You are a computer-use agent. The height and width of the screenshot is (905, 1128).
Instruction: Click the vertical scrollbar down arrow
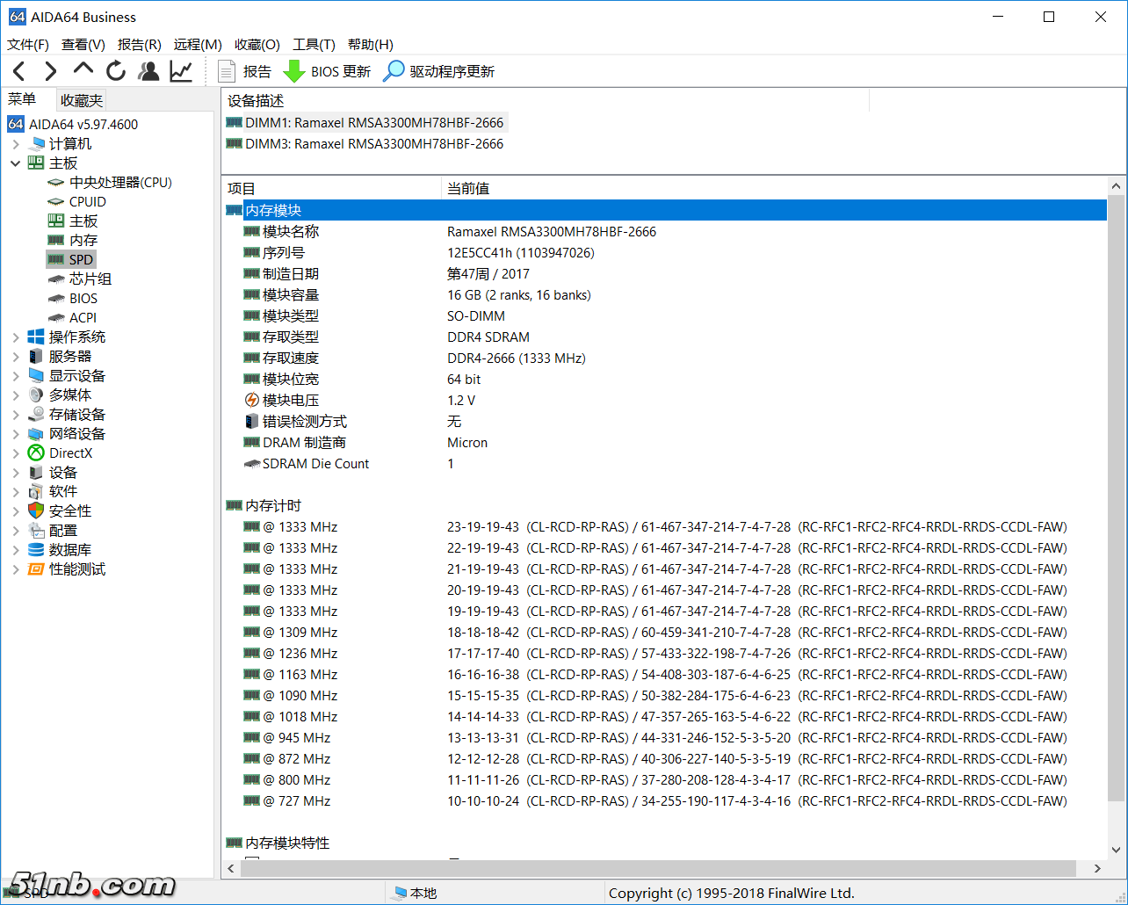tap(1116, 850)
